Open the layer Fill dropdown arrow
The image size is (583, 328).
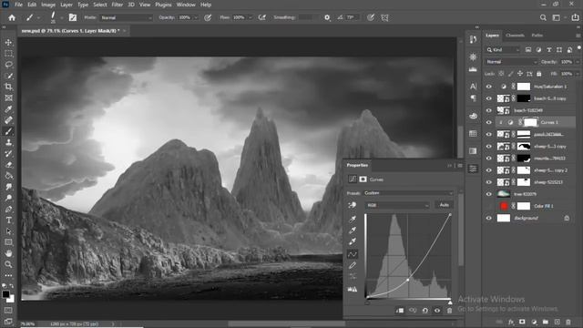[578, 74]
